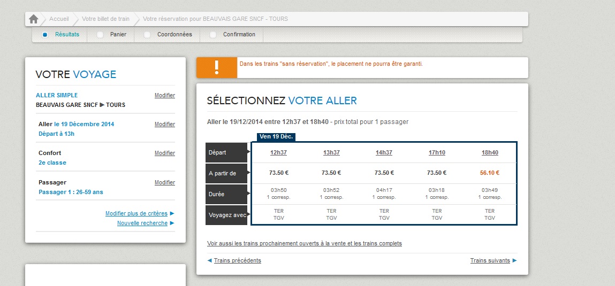
Task: Click Départ à 13h text
Action: tap(57, 134)
